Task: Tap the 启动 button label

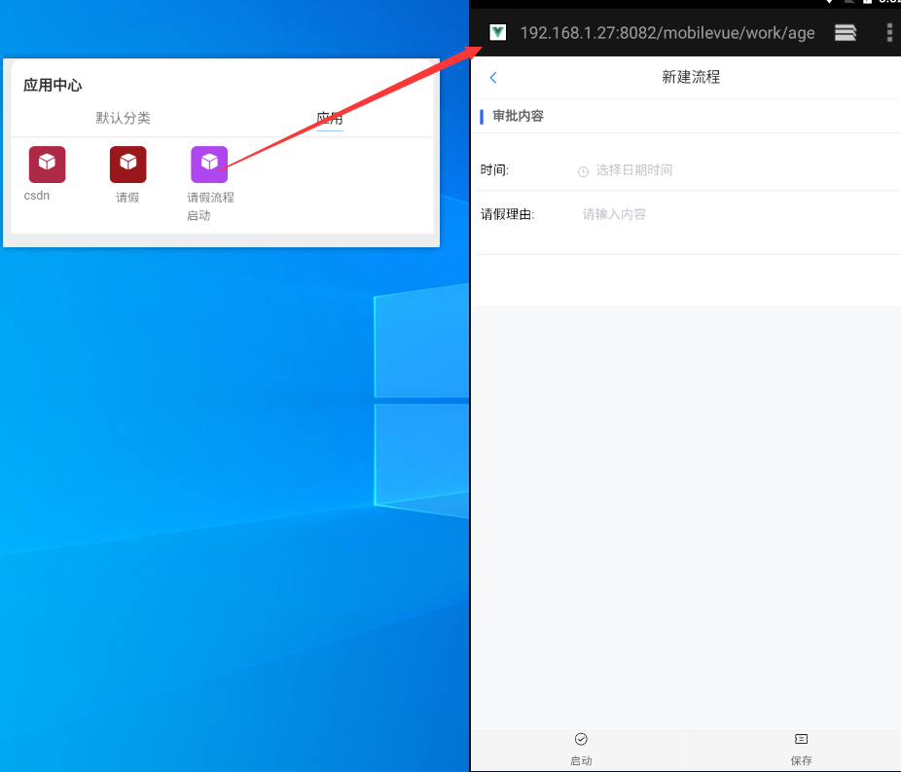Action: tap(581, 760)
